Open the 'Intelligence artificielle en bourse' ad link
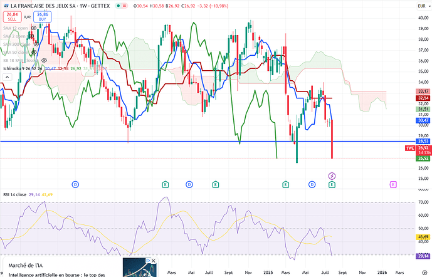 tap(56, 274)
